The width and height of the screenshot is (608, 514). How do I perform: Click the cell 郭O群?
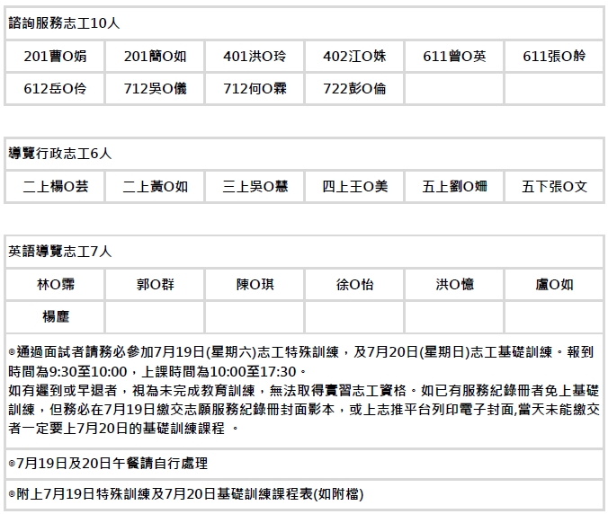point(155,285)
